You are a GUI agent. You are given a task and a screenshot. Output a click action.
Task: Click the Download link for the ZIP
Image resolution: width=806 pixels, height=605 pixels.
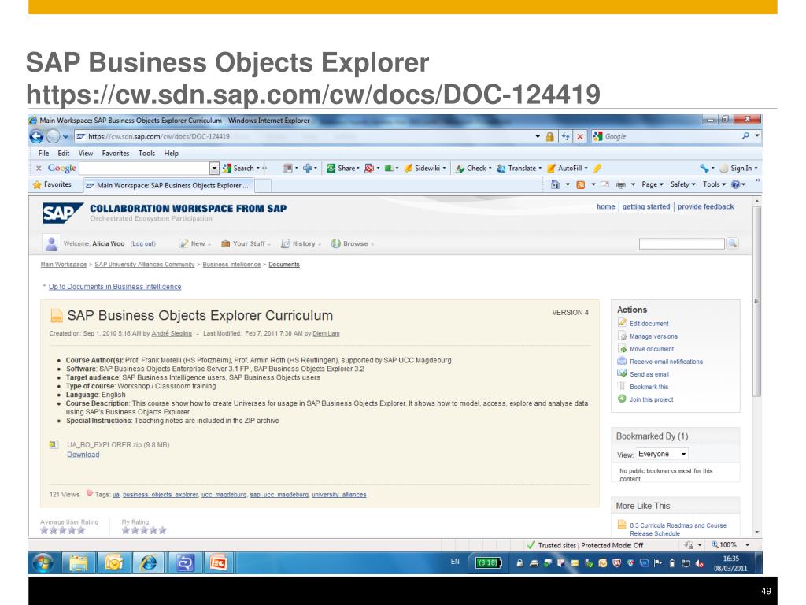[x=83, y=455]
